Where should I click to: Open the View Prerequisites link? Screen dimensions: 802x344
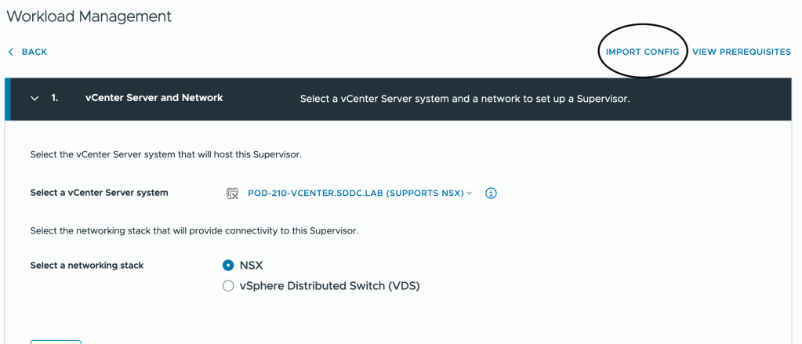[x=741, y=52]
